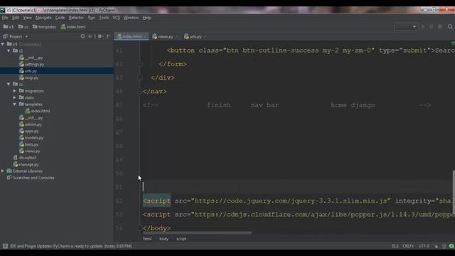This screenshot has width=455, height=256.
Task: Expand External Libraries node
Action: (x=3, y=171)
